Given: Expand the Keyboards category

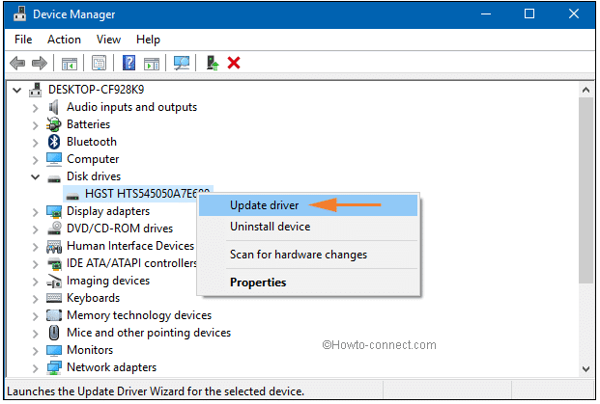Looking at the screenshot, I should [x=36, y=298].
